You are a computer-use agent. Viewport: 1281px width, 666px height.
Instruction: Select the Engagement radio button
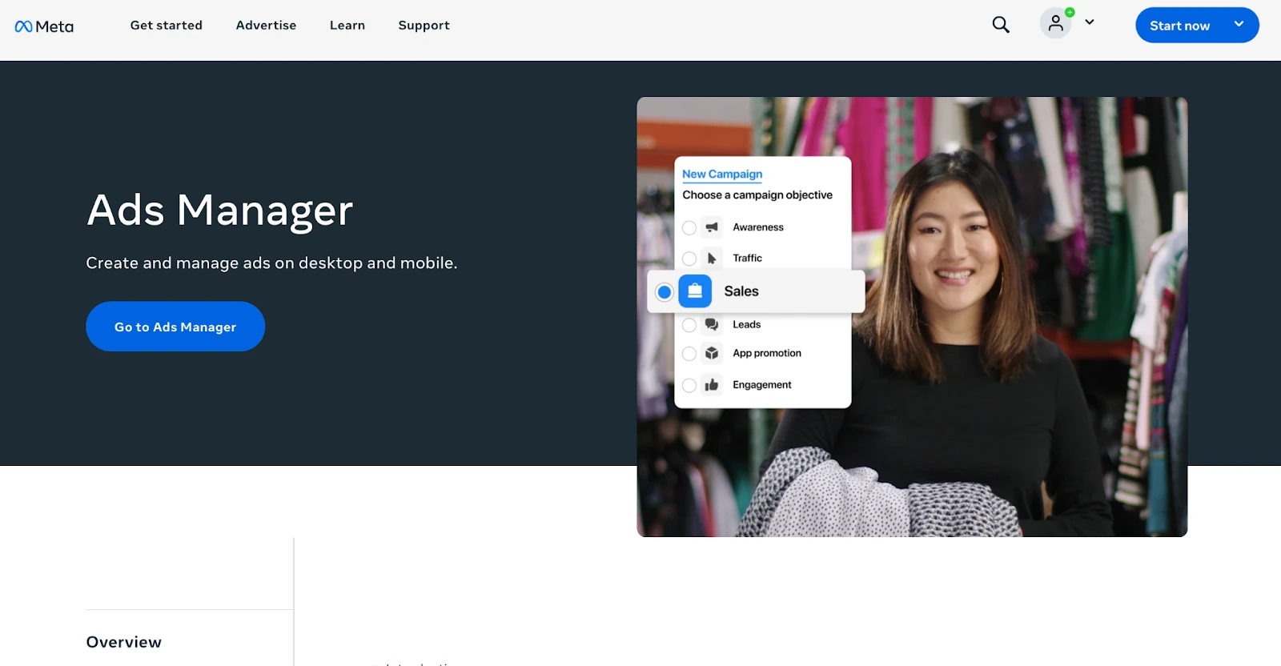pos(689,386)
